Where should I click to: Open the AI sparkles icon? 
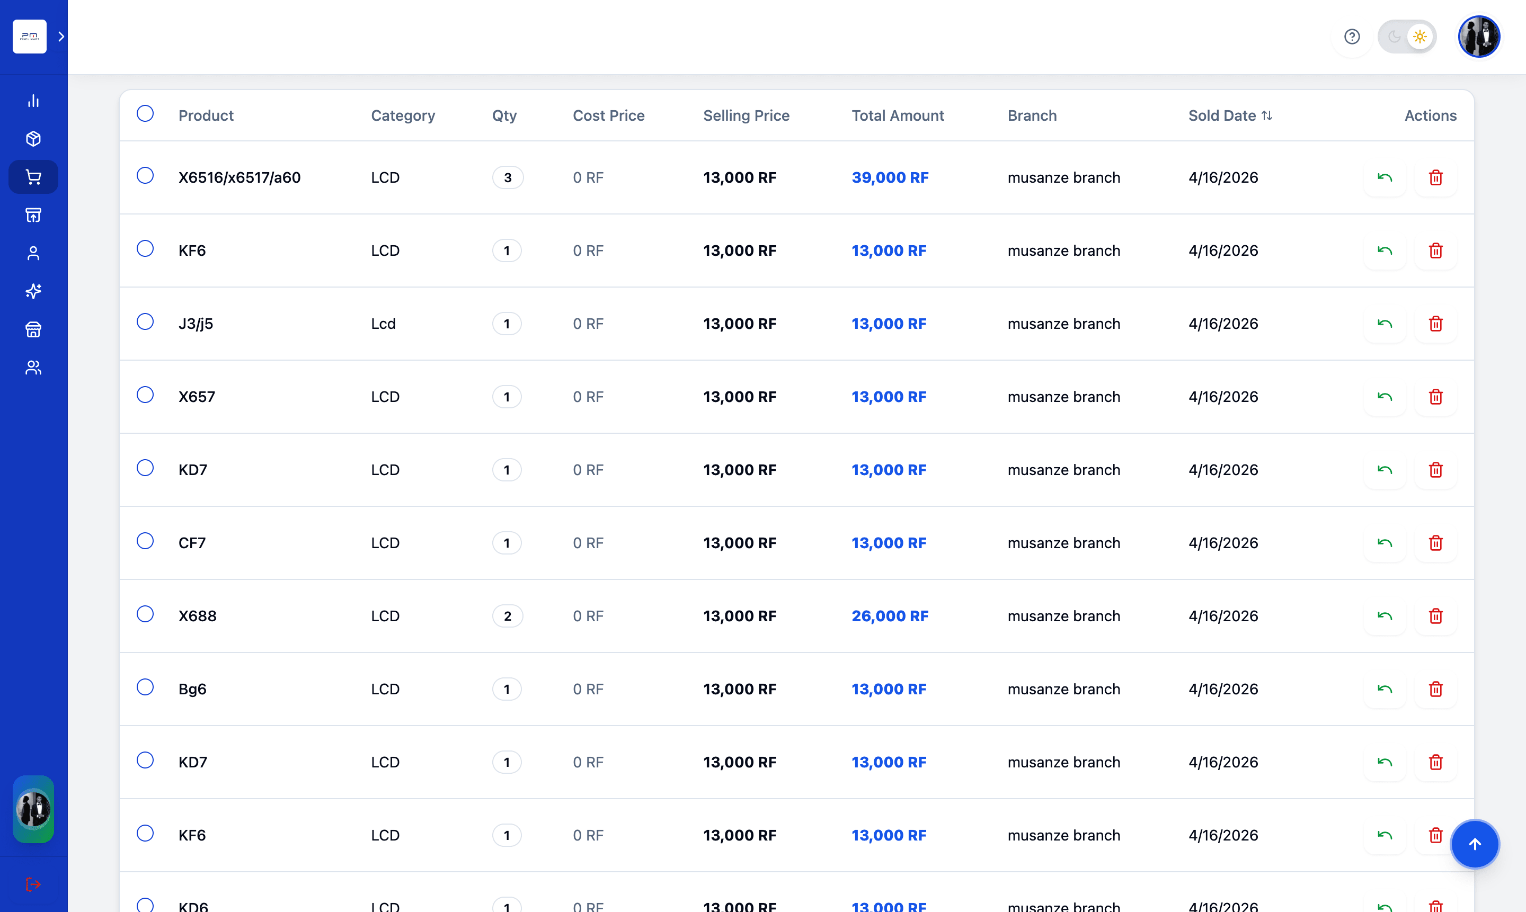tap(33, 292)
